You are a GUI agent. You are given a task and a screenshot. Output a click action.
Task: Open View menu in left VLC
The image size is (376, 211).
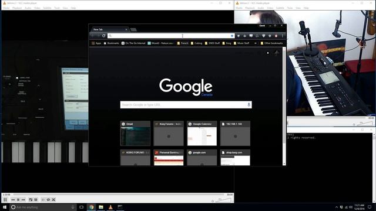click(65, 8)
